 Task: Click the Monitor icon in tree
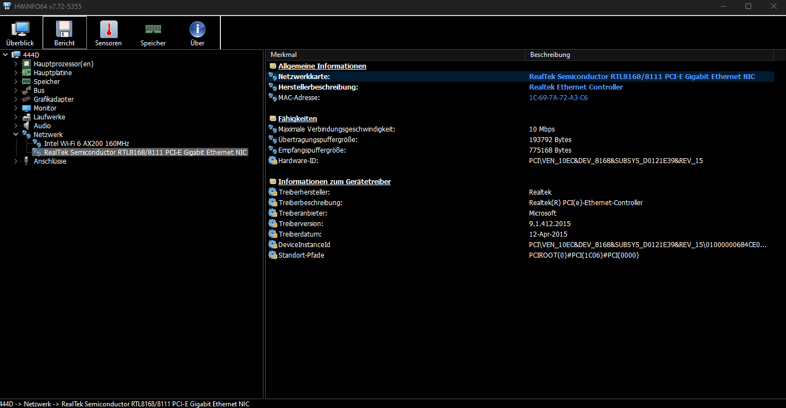(x=26, y=108)
